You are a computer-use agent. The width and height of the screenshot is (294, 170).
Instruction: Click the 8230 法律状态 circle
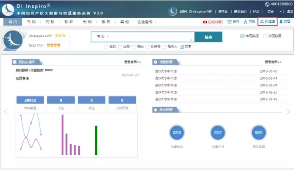tap(177, 133)
